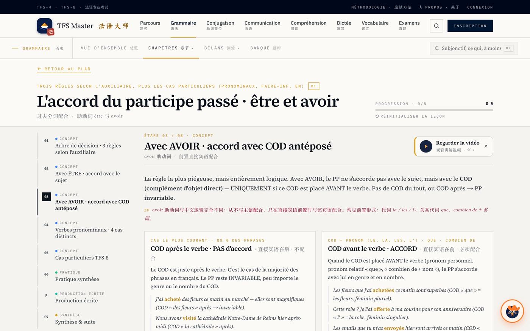Open the Examens section
Image resolution: width=530 pixels, height=331 pixels.
click(409, 26)
